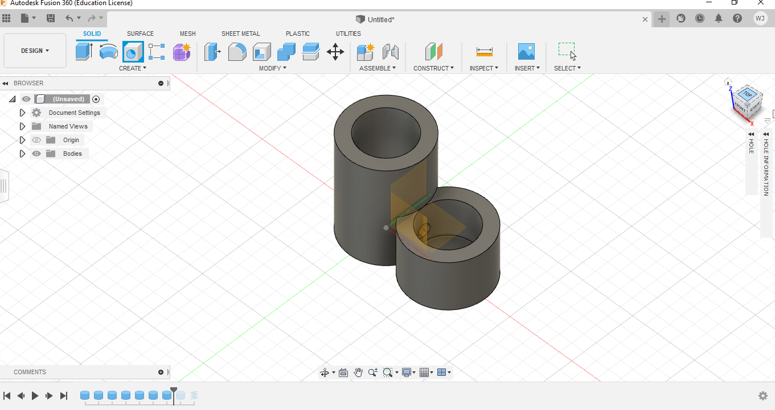Insert a canvas image
775x410 pixels.
[x=527, y=51]
